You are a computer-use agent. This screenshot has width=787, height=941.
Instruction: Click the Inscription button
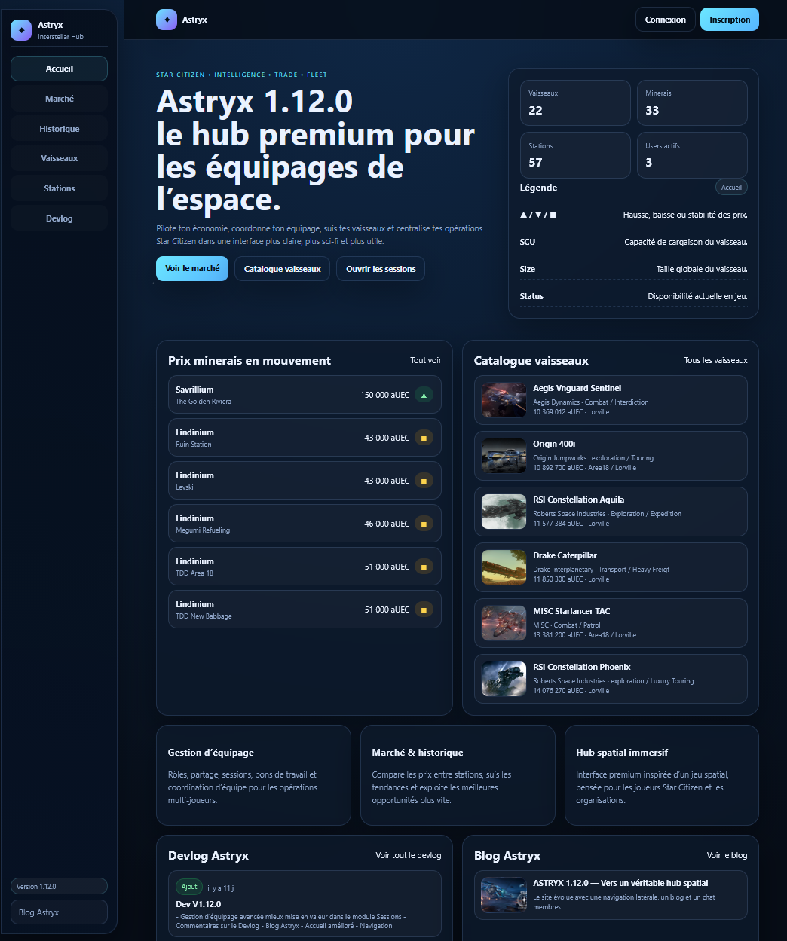click(729, 20)
